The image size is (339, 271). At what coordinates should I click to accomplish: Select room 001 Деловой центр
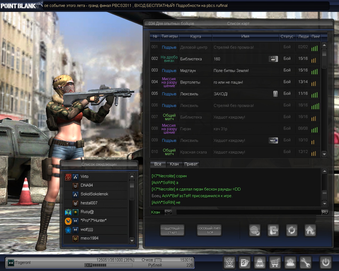click(235, 47)
